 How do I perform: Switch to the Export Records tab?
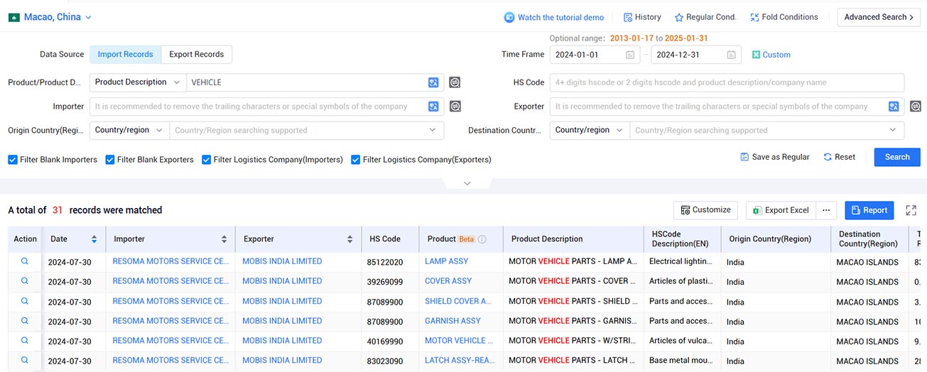[x=197, y=54]
